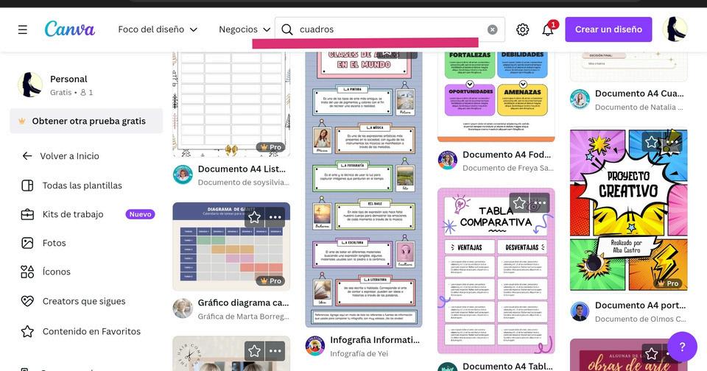Open the Documento A4 Fod... title

pyautogui.click(x=507, y=155)
